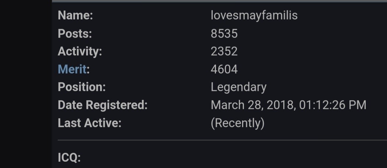This screenshot has height=168, width=387.
Task: Click the Position label
Action: [82, 87]
